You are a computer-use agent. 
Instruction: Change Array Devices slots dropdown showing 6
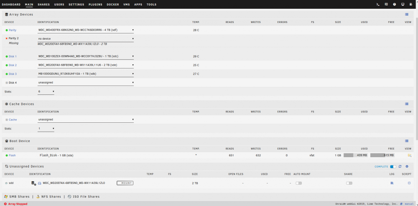click(46, 92)
